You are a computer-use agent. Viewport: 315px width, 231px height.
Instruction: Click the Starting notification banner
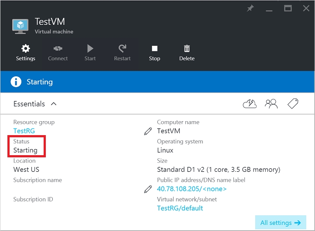pyautogui.click(x=157, y=82)
